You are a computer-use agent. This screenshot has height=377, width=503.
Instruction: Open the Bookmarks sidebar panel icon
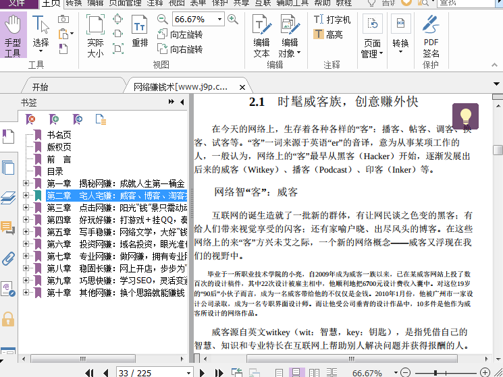[x=8, y=136]
